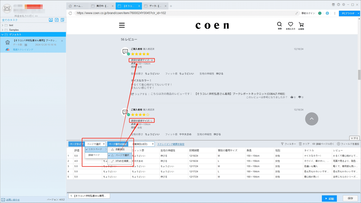This screenshot has width=361, height=203.
Task: Collapse the デフォルト folder
Action: pos(2,35)
